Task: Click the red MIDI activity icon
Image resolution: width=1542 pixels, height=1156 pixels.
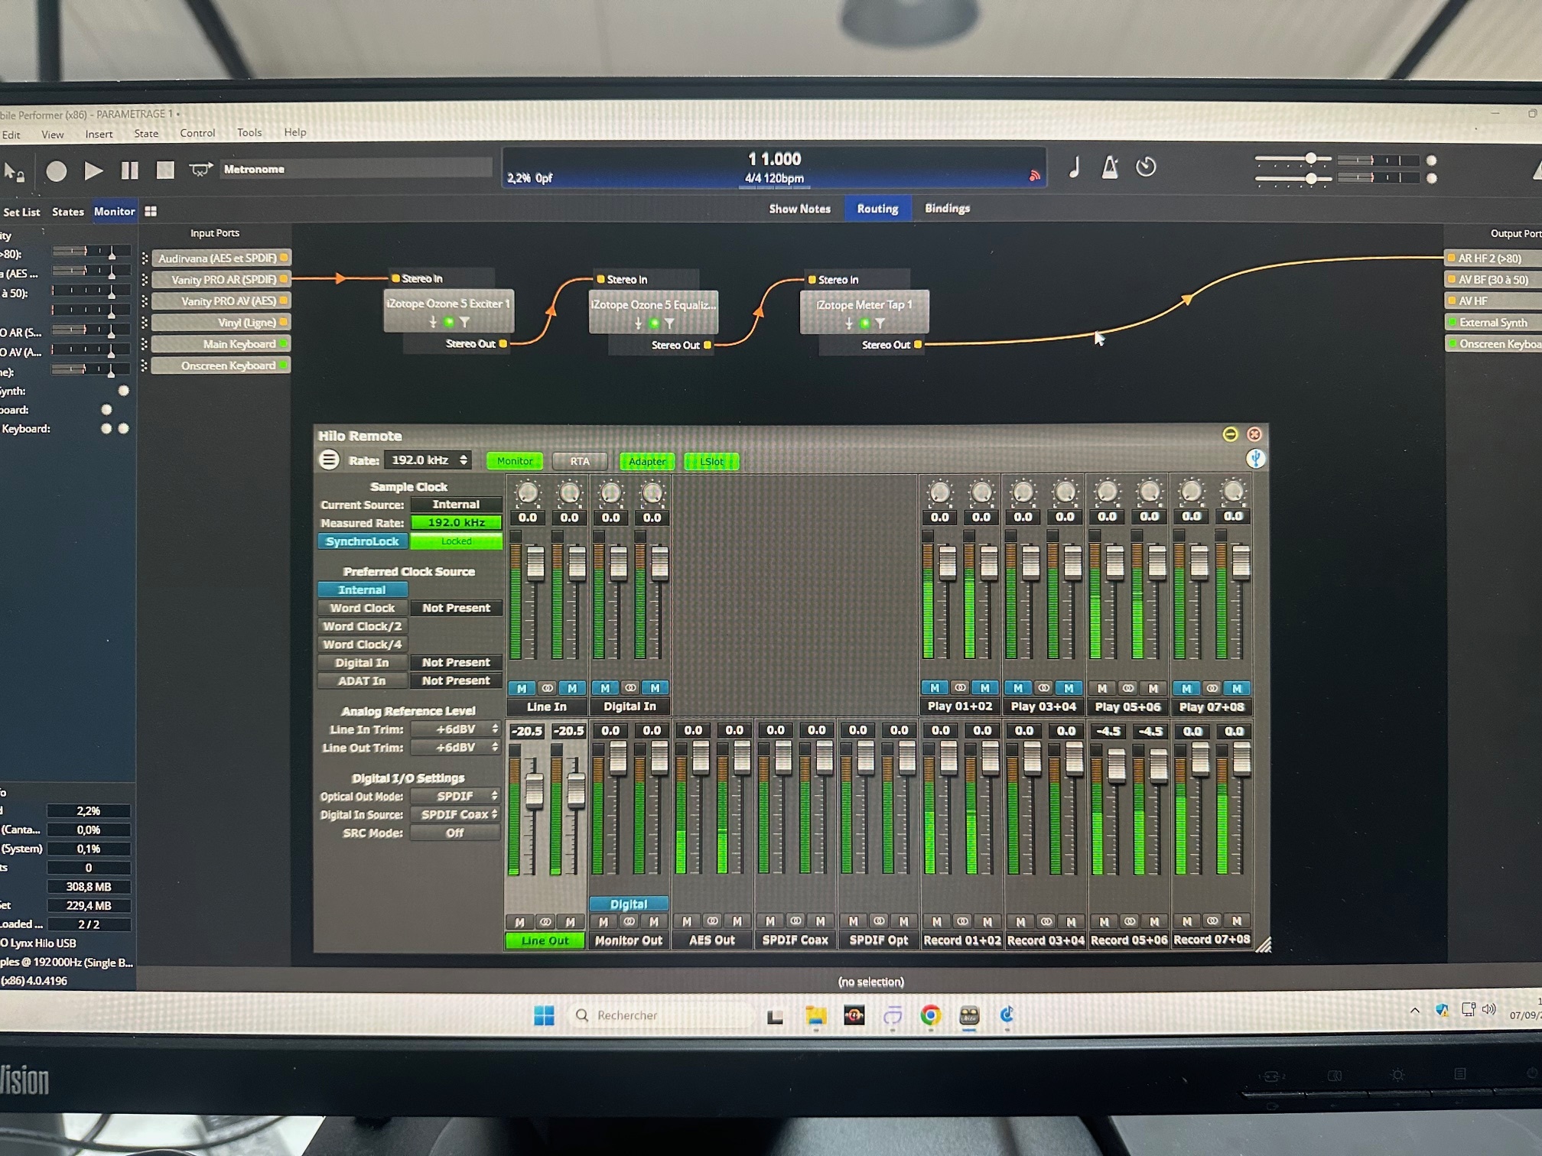Action: [1034, 177]
